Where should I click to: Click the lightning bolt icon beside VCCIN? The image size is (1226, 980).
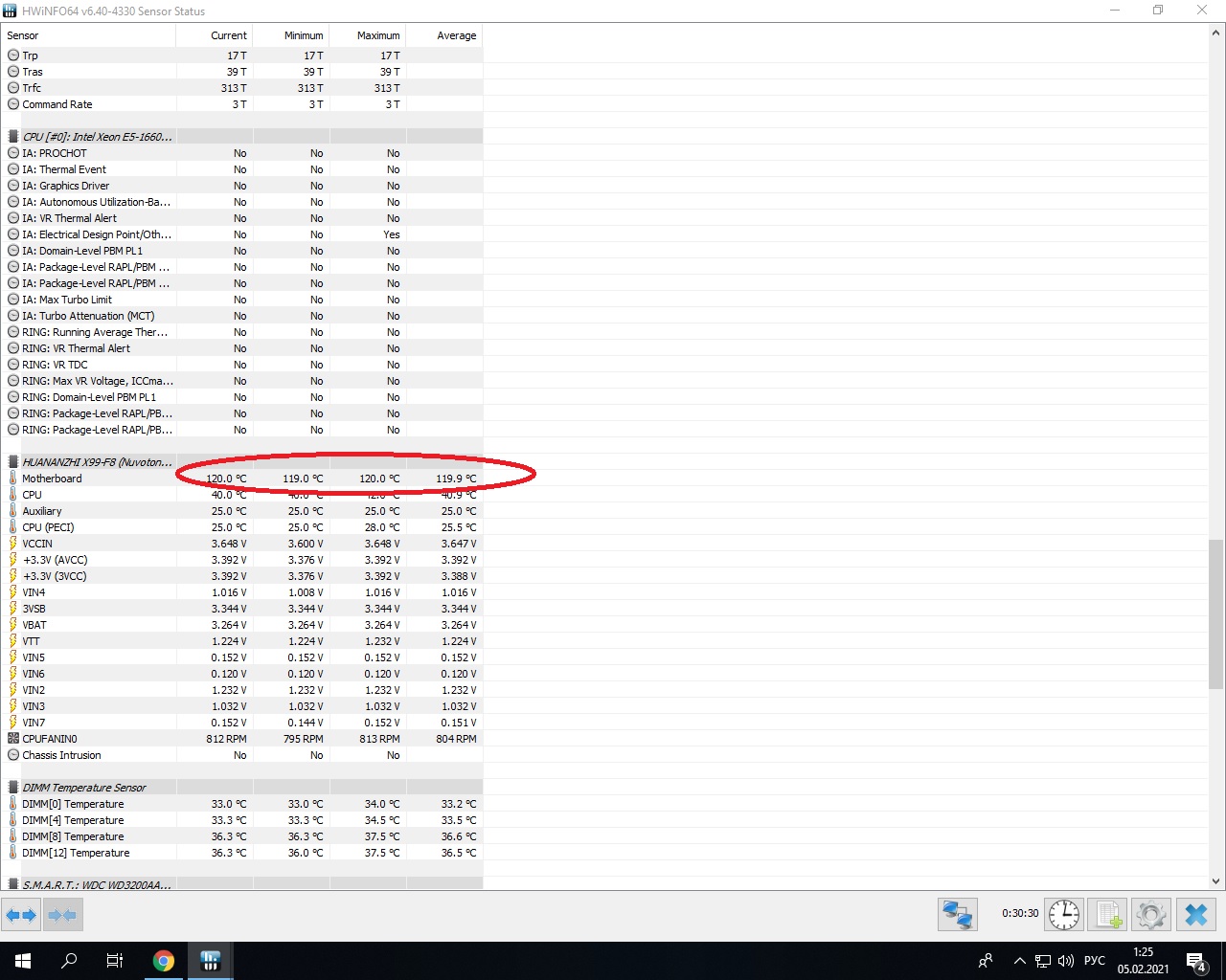(12, 544)
